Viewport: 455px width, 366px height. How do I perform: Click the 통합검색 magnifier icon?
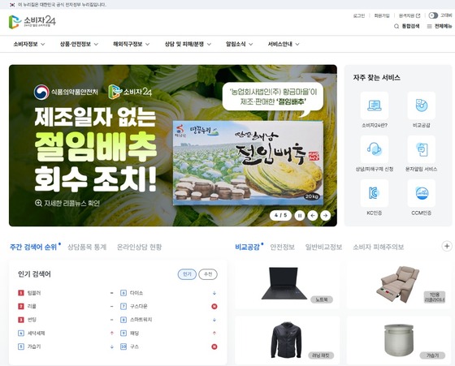pyautogui.click(x=396, y=26)
